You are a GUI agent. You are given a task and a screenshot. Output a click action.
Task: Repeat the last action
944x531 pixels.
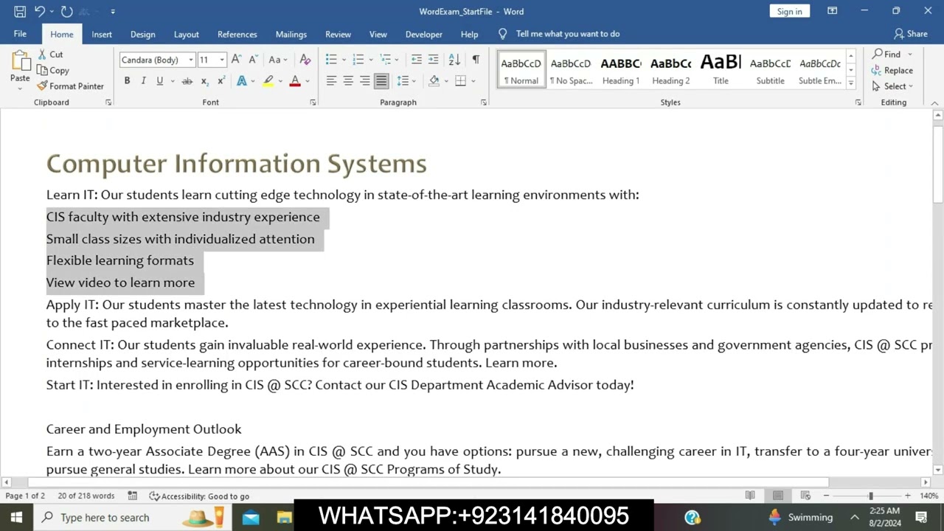point(66,11)
